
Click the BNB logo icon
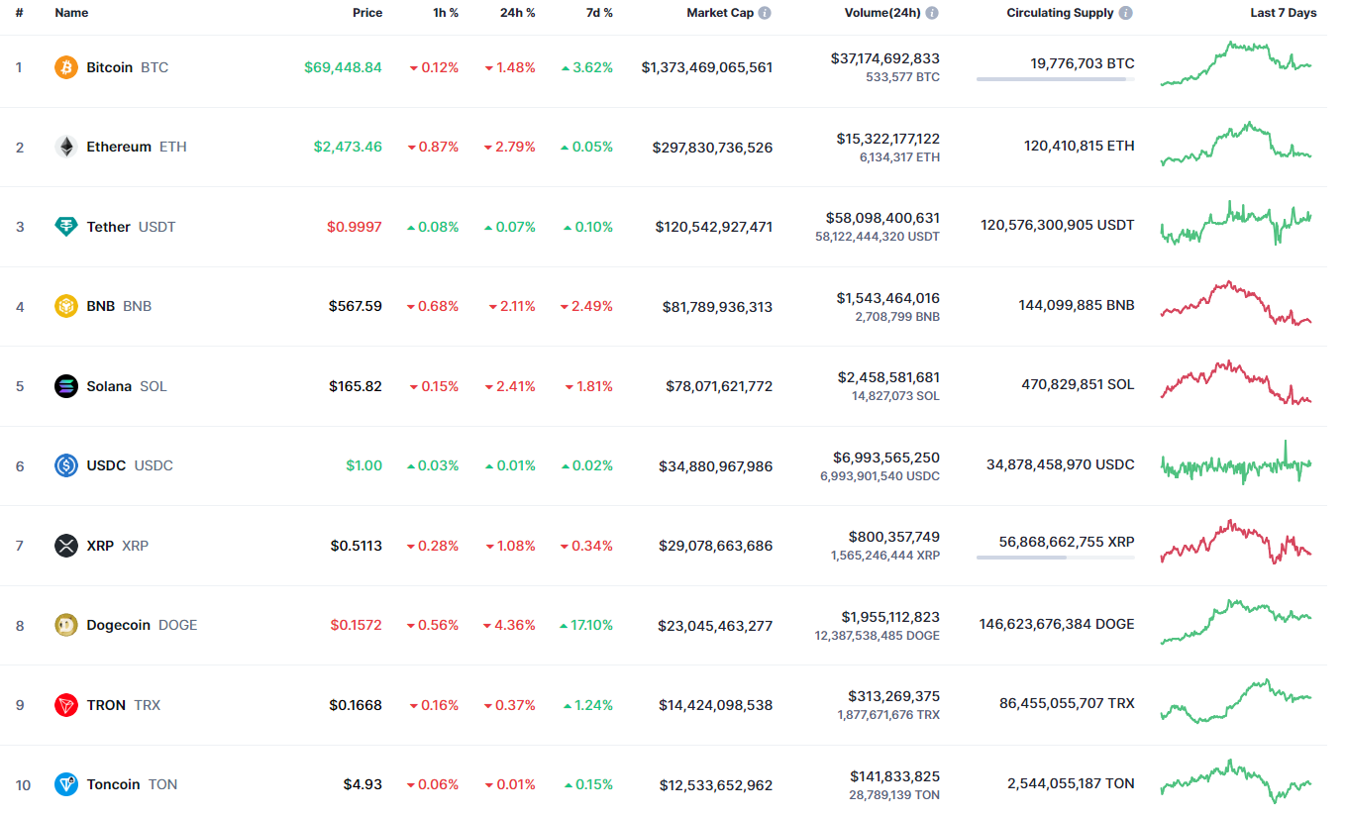coord(66,306)
